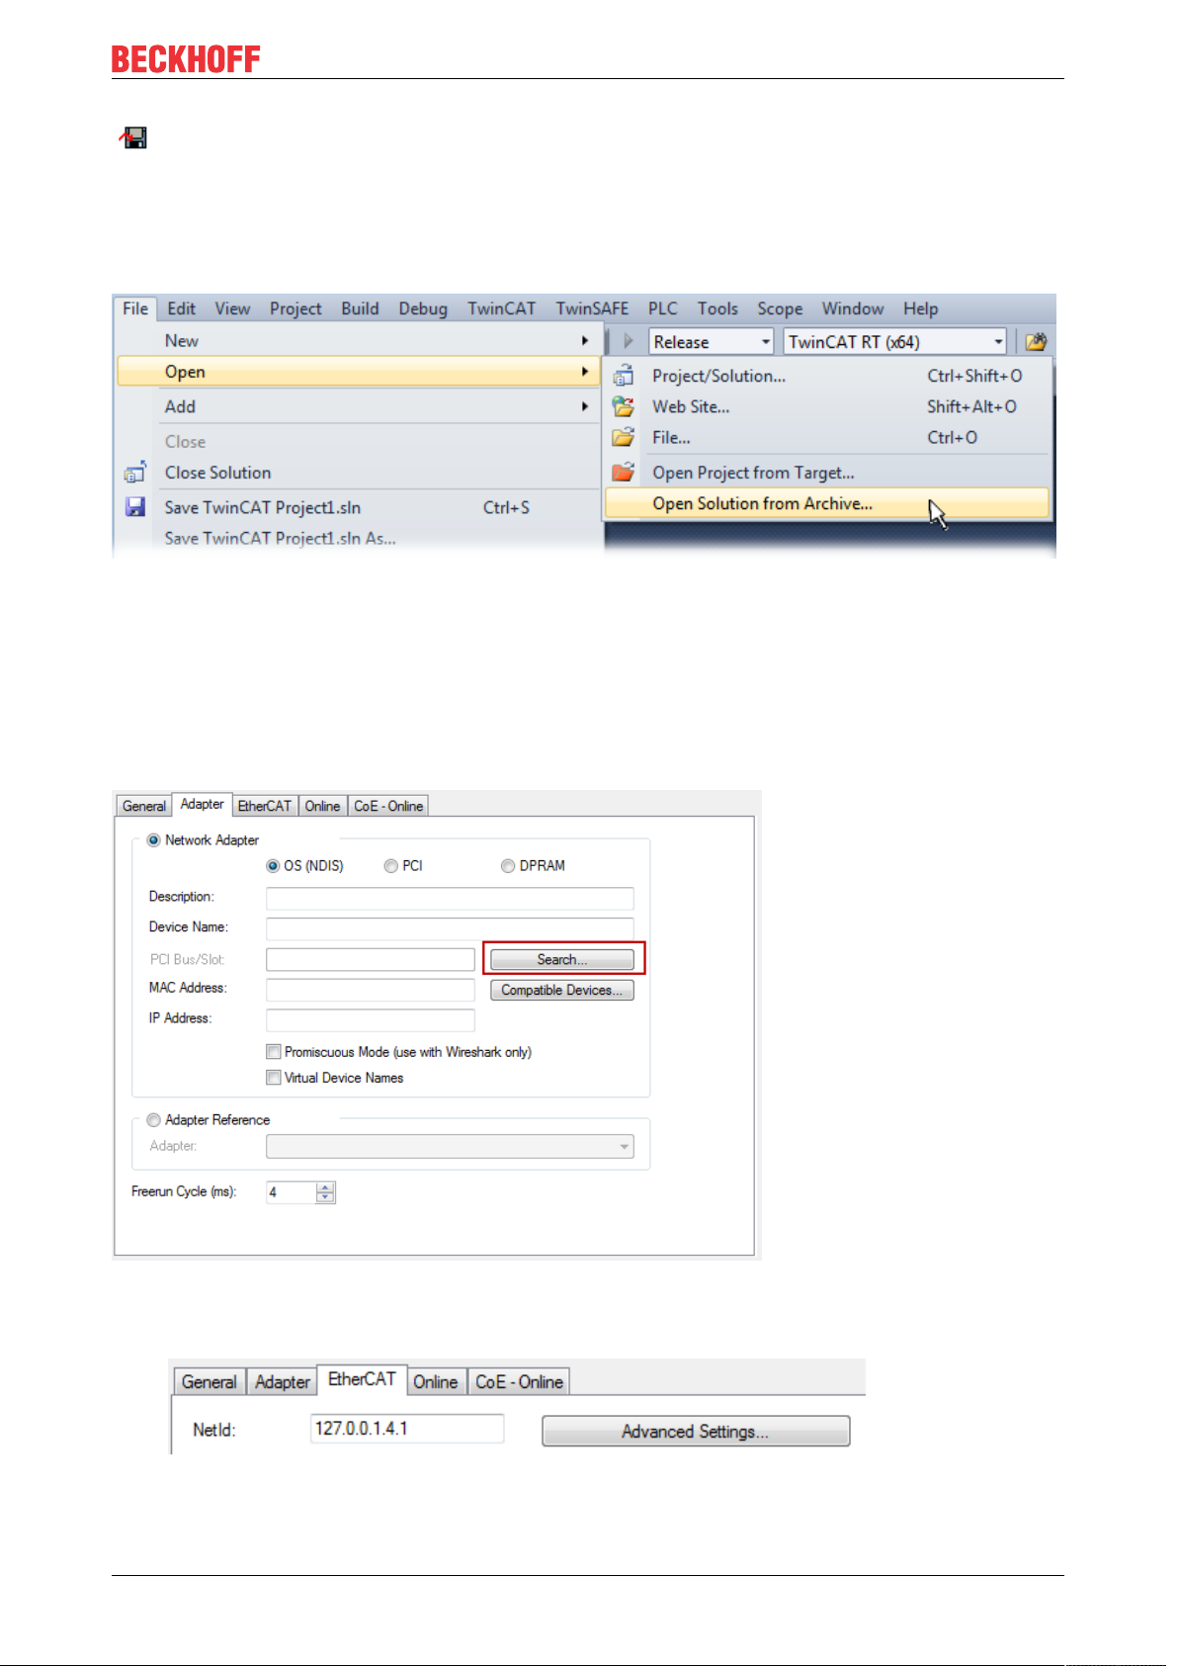The image size is (1178, 1666).
Task: Open the PLC menu
Action: pyautogui.click(x=663, y=308)
